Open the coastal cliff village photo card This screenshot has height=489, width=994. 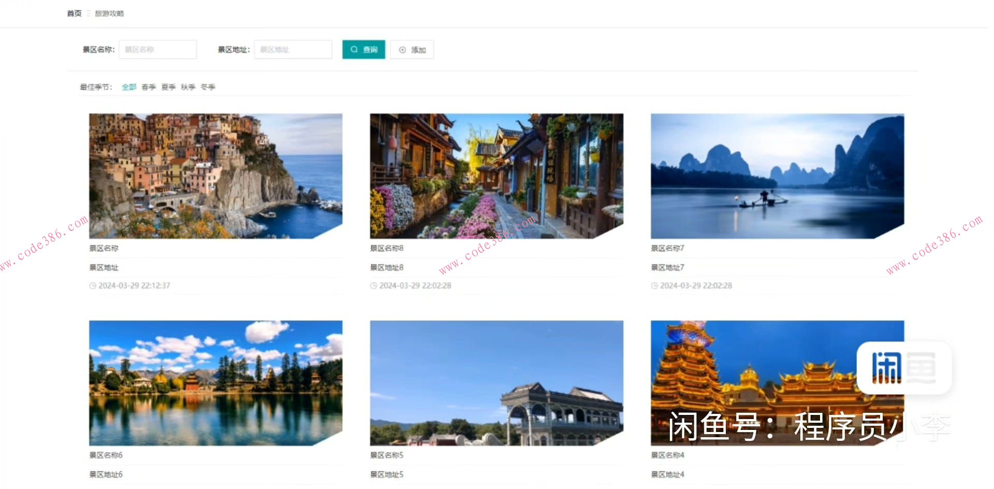click(216, 176)
